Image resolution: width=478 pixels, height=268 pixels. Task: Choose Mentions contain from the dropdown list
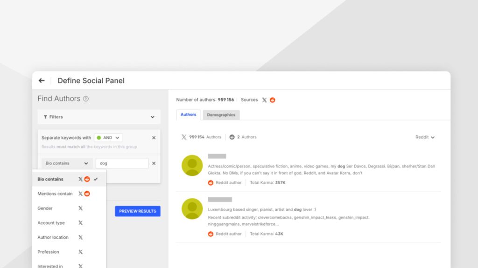click(55, 194)
